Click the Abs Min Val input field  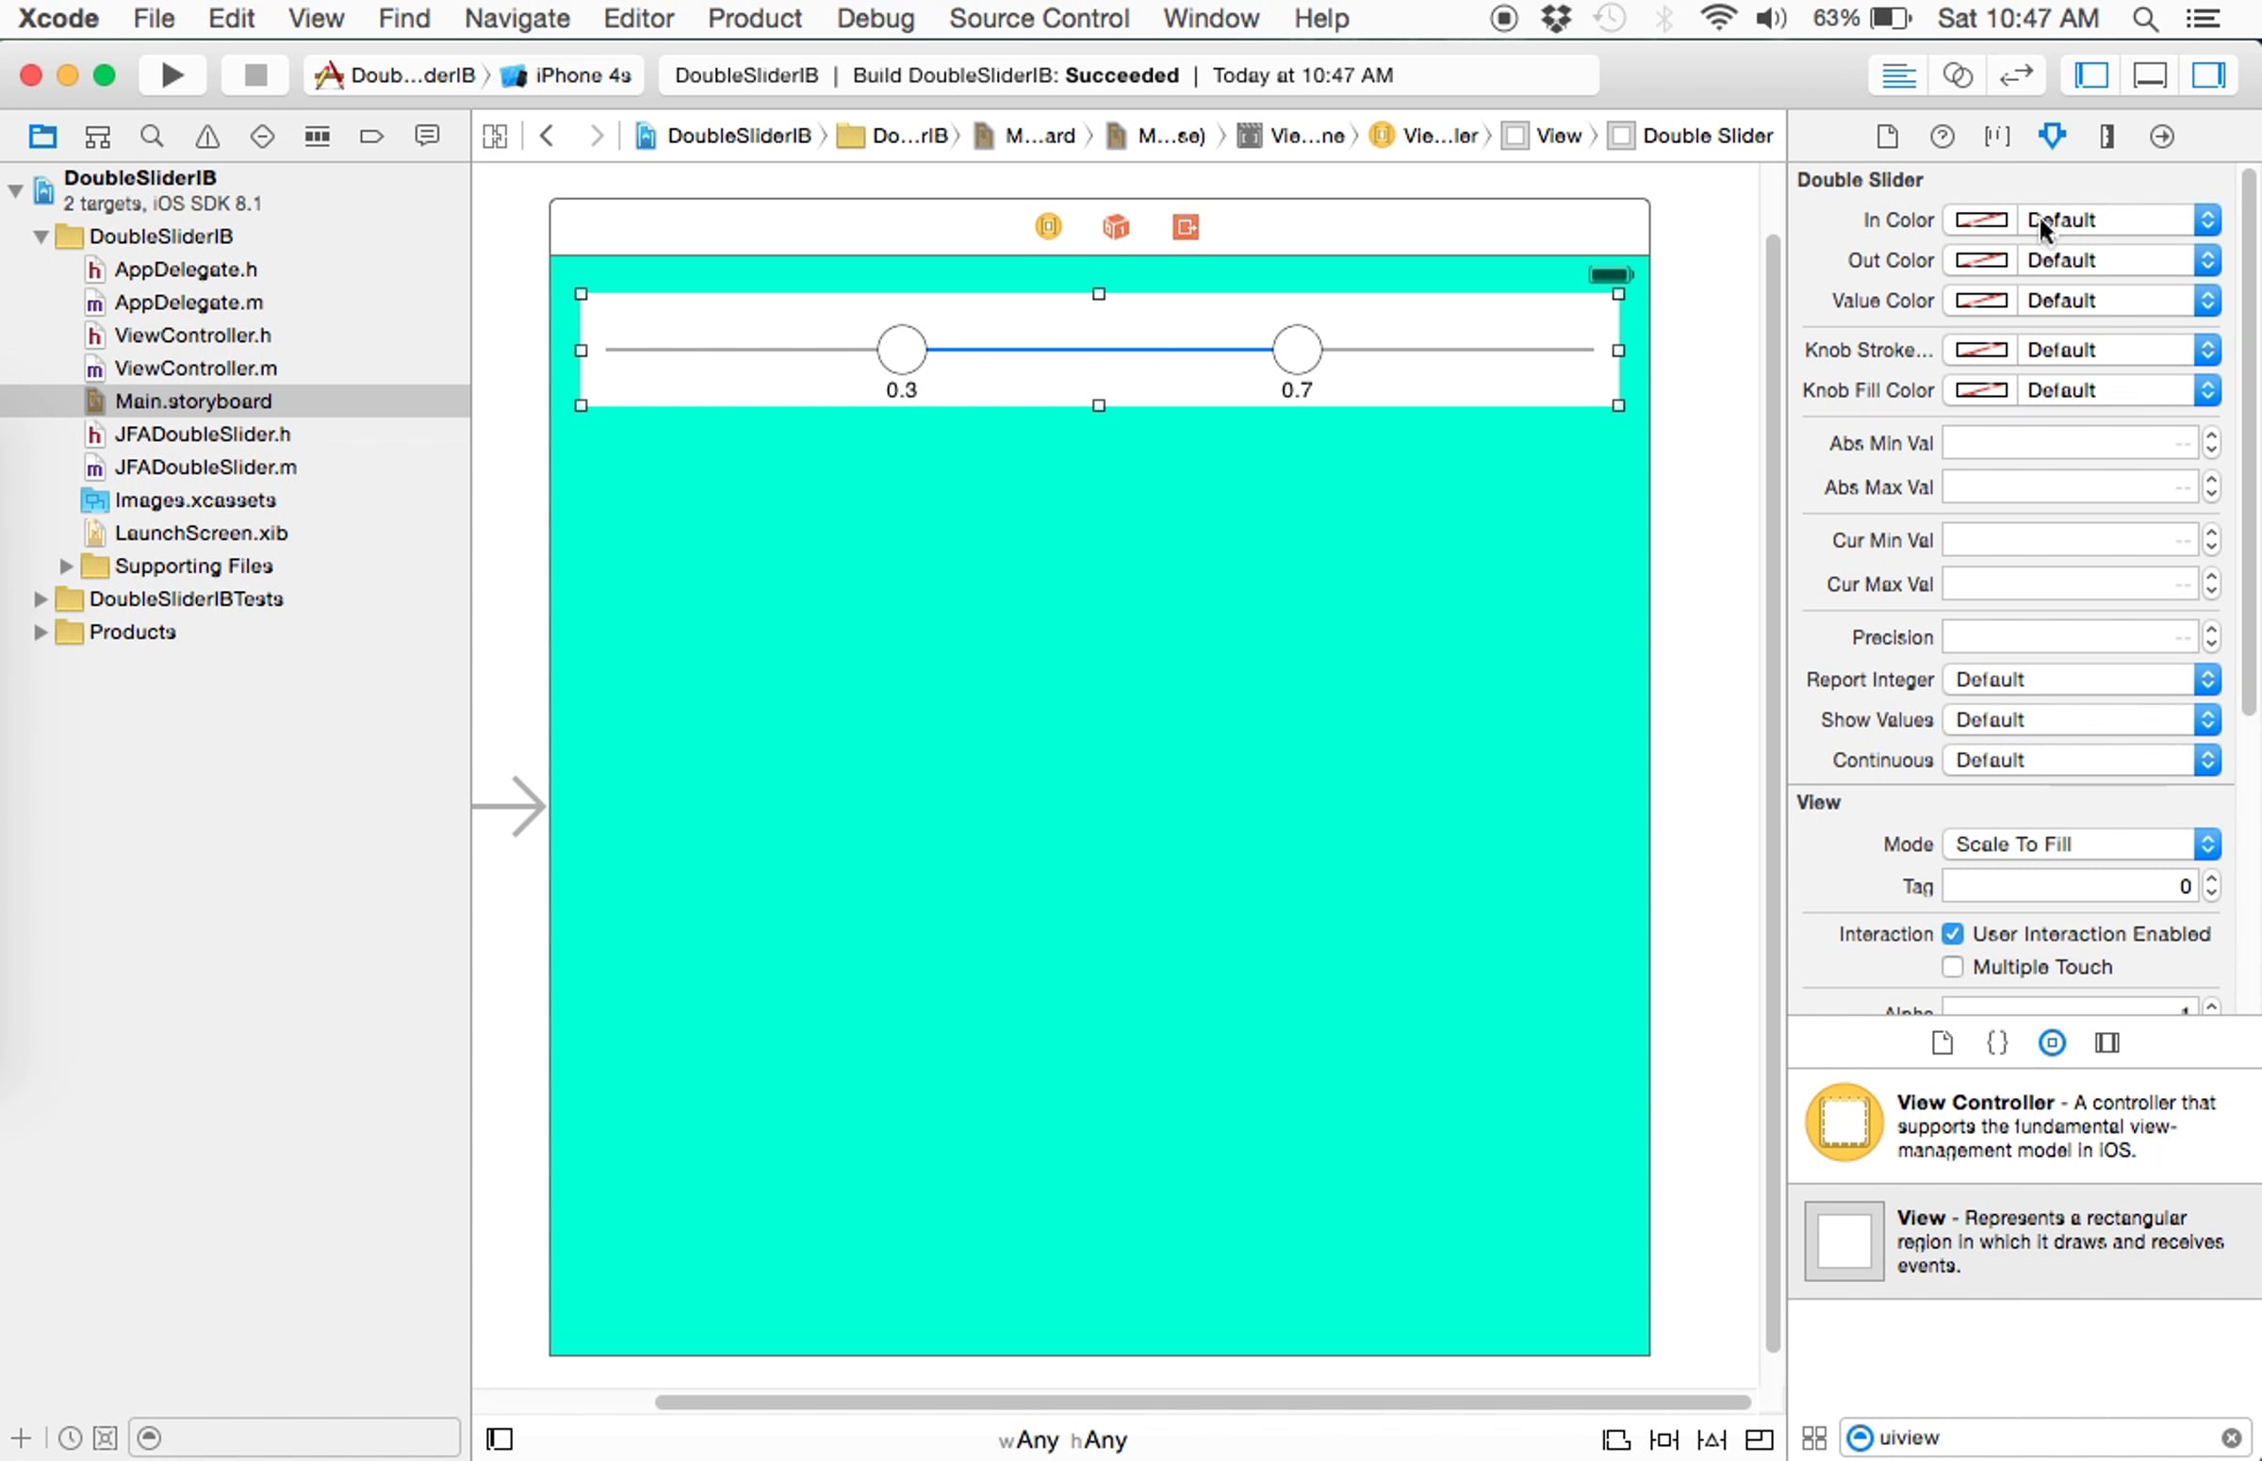click(x=2070, y=444)
